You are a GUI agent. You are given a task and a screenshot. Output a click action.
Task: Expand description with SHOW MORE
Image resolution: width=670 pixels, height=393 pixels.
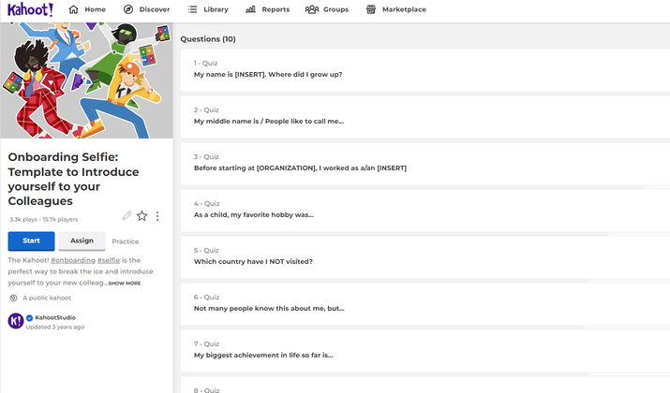click(x=125, y=284)
